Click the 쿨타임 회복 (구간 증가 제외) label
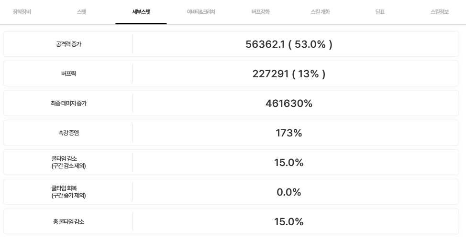Viewport: 466px width, 240px height. coord(68,192)
